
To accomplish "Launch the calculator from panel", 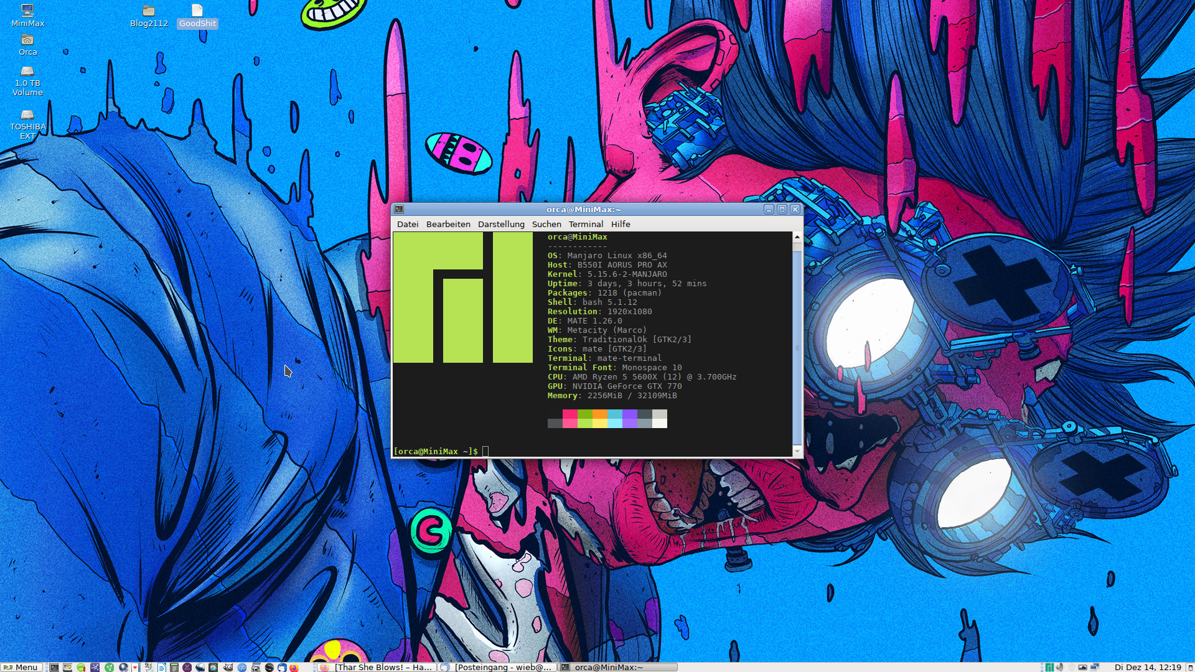I will [174, 667].
